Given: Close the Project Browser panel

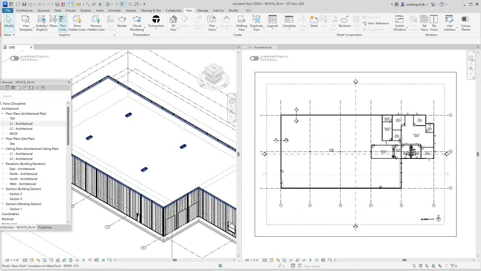Looking at the screenshot, I should point(69,82).
